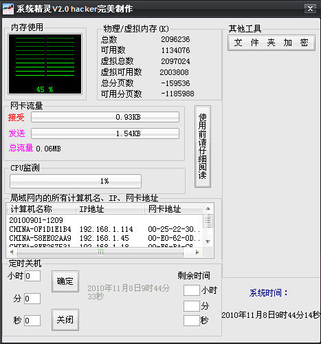
Task: Click into the 分 minutes input field
Action: pos(32,299)
